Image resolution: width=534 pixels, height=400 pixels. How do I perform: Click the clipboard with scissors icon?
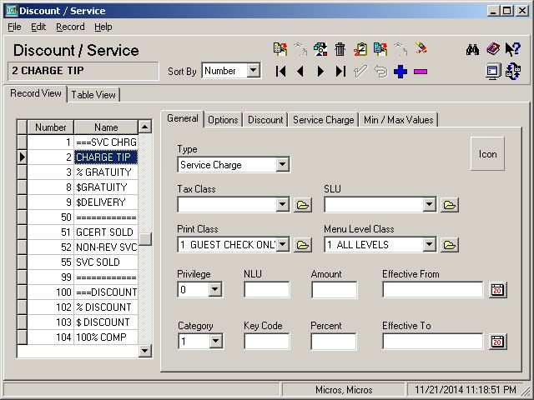[360, 49]
